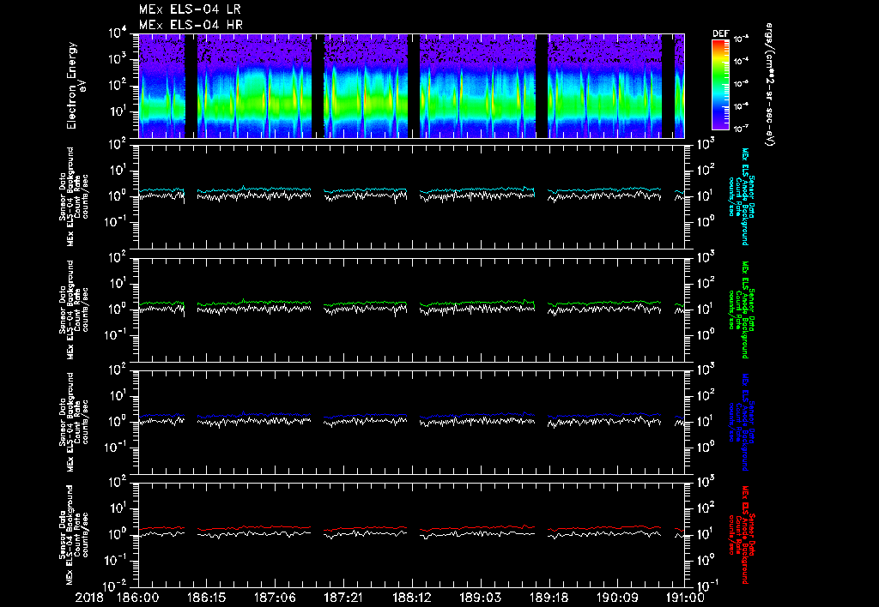Click the 189:18 time axis label

tap(549, 598)
